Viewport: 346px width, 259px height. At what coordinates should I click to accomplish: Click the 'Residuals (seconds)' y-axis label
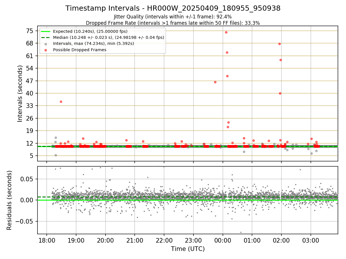(x=10, y=200)
